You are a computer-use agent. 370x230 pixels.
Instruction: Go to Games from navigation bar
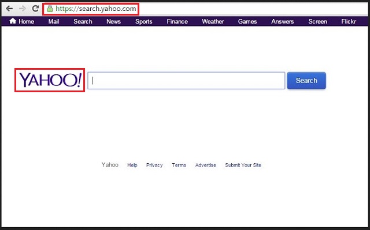247,21
